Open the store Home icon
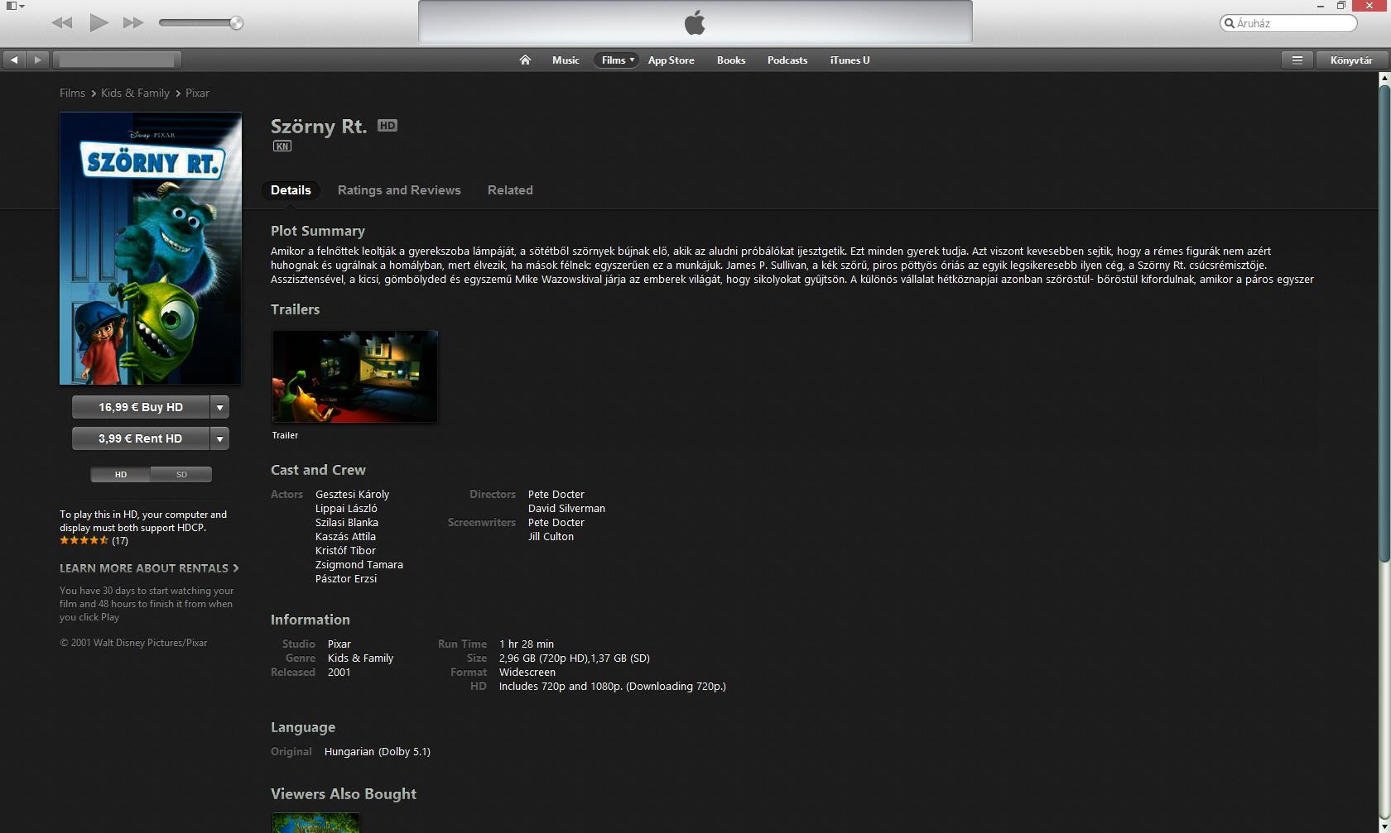Screen dimensions: 1391x833 click(x=525, y=60)
